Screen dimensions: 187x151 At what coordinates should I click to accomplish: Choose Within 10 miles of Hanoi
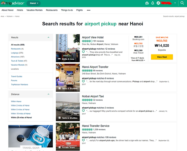(x=21, y=114)
